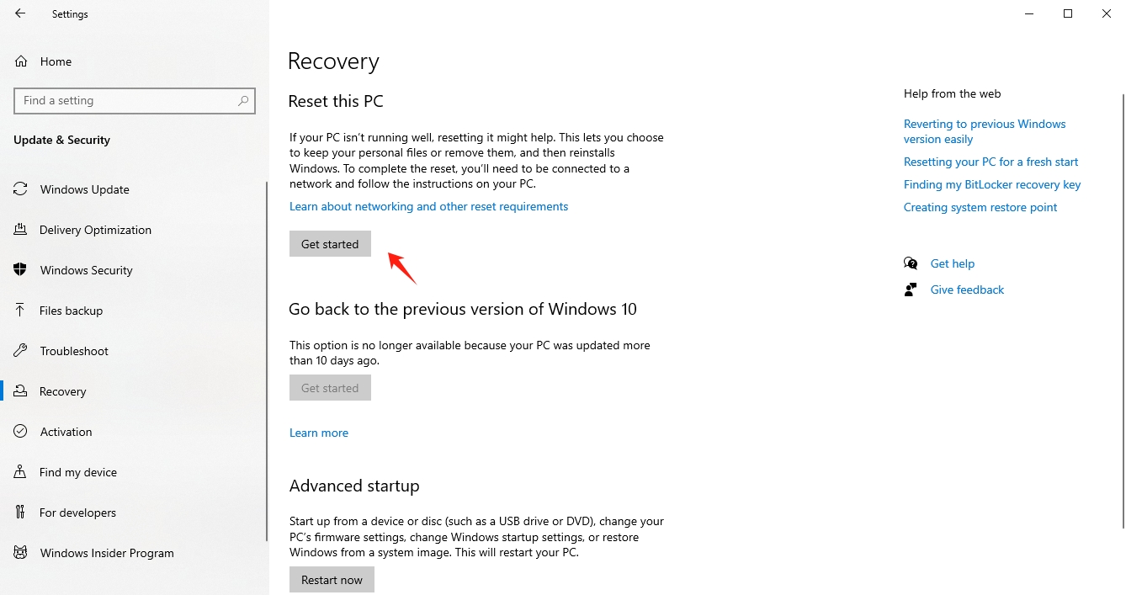Screen dimensions: 1126x595
Task: Open the Troubleshoot wrench icon
Action: click(x=21, y=351)
